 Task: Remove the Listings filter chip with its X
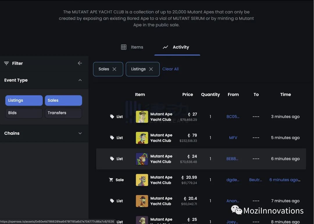pos(151,69)
